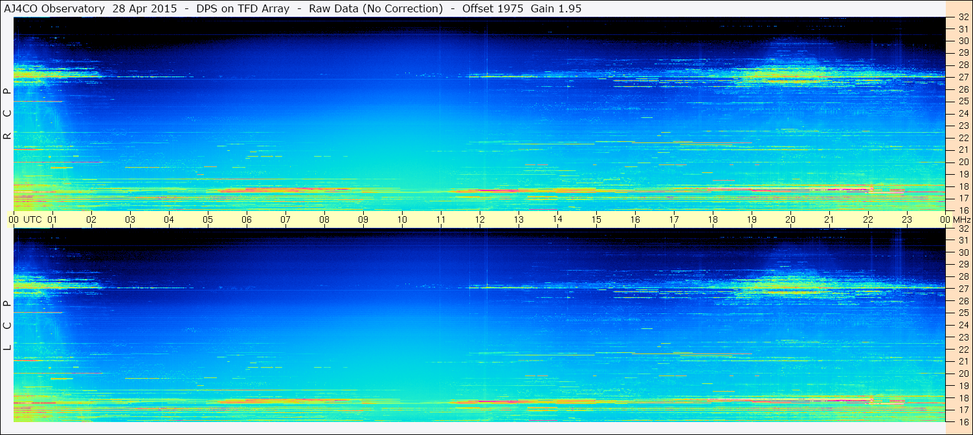Screen dimensions: 973x435
Task: Click the 20 MHz tick of LCP panel
Action: [963, 374]
